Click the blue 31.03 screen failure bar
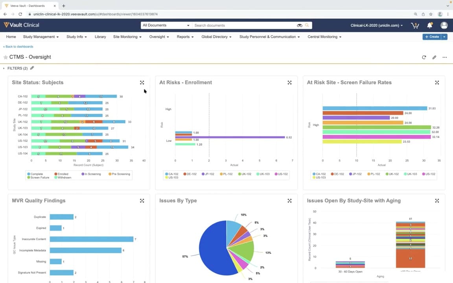 tap(375, 108)
